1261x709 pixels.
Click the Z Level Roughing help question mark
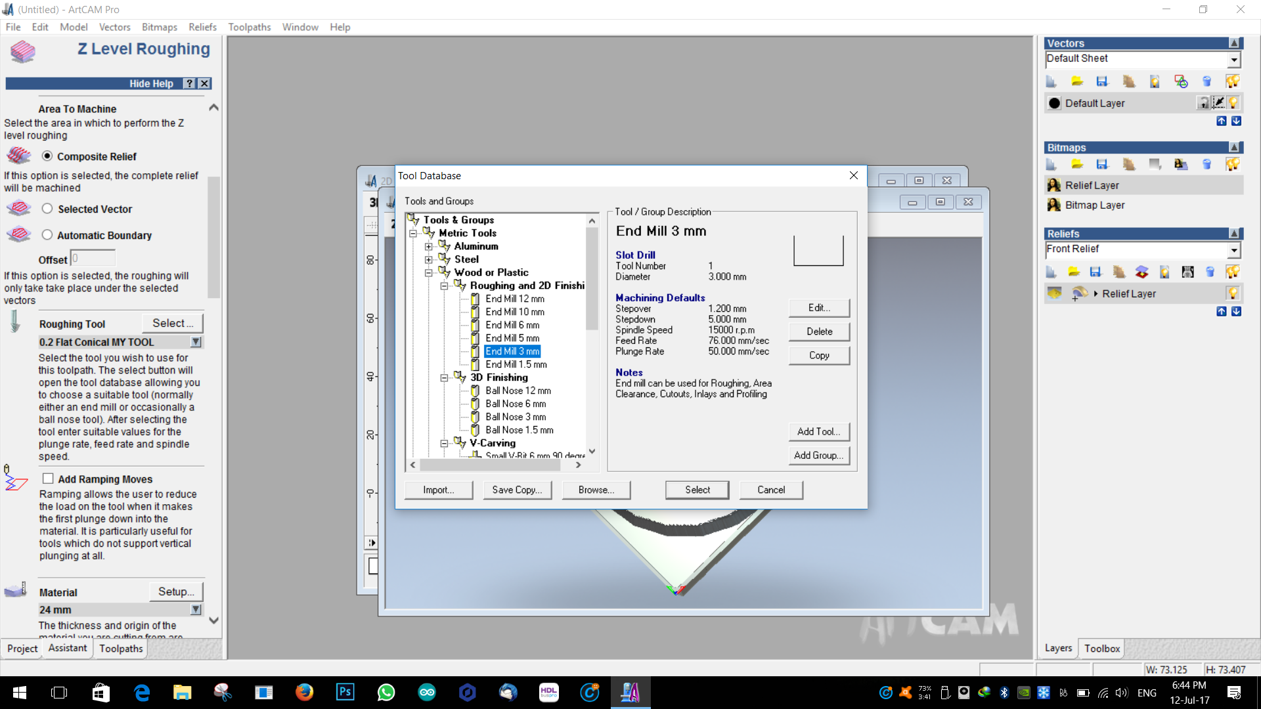coord(190,83)
